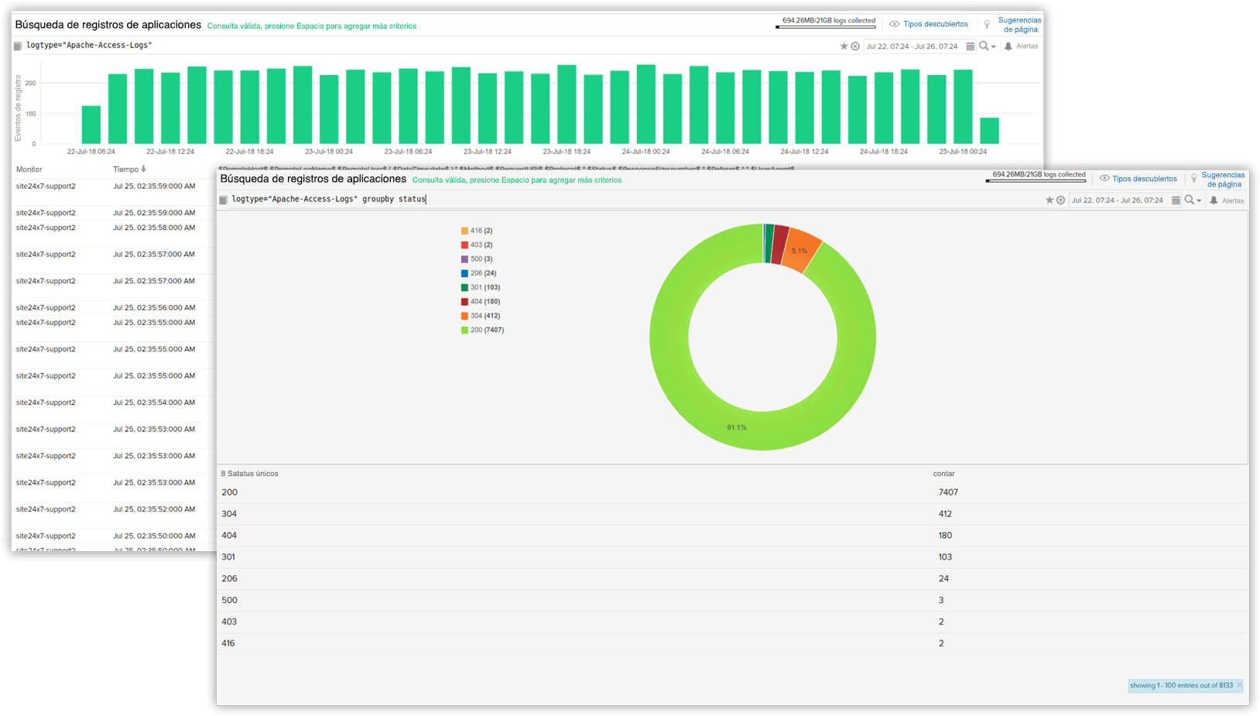Click the search magnifier icon
The height and width of the screenshot is (716, 1260).
[x=1189, y=200]
